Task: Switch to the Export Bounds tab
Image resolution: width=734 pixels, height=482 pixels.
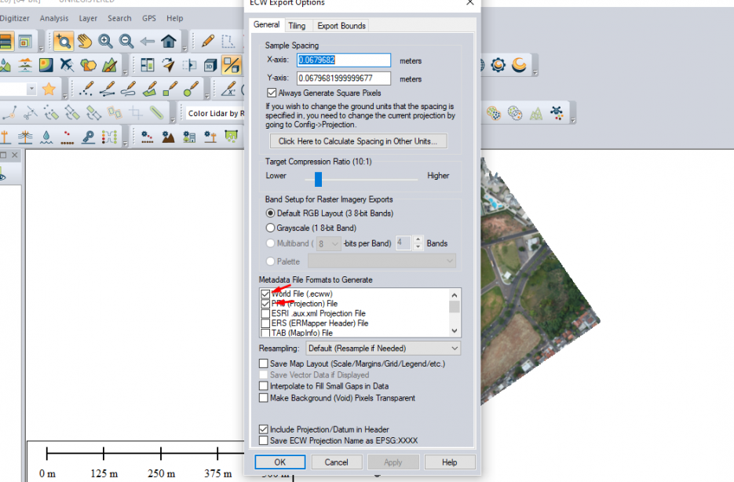Action: (341, 26)
